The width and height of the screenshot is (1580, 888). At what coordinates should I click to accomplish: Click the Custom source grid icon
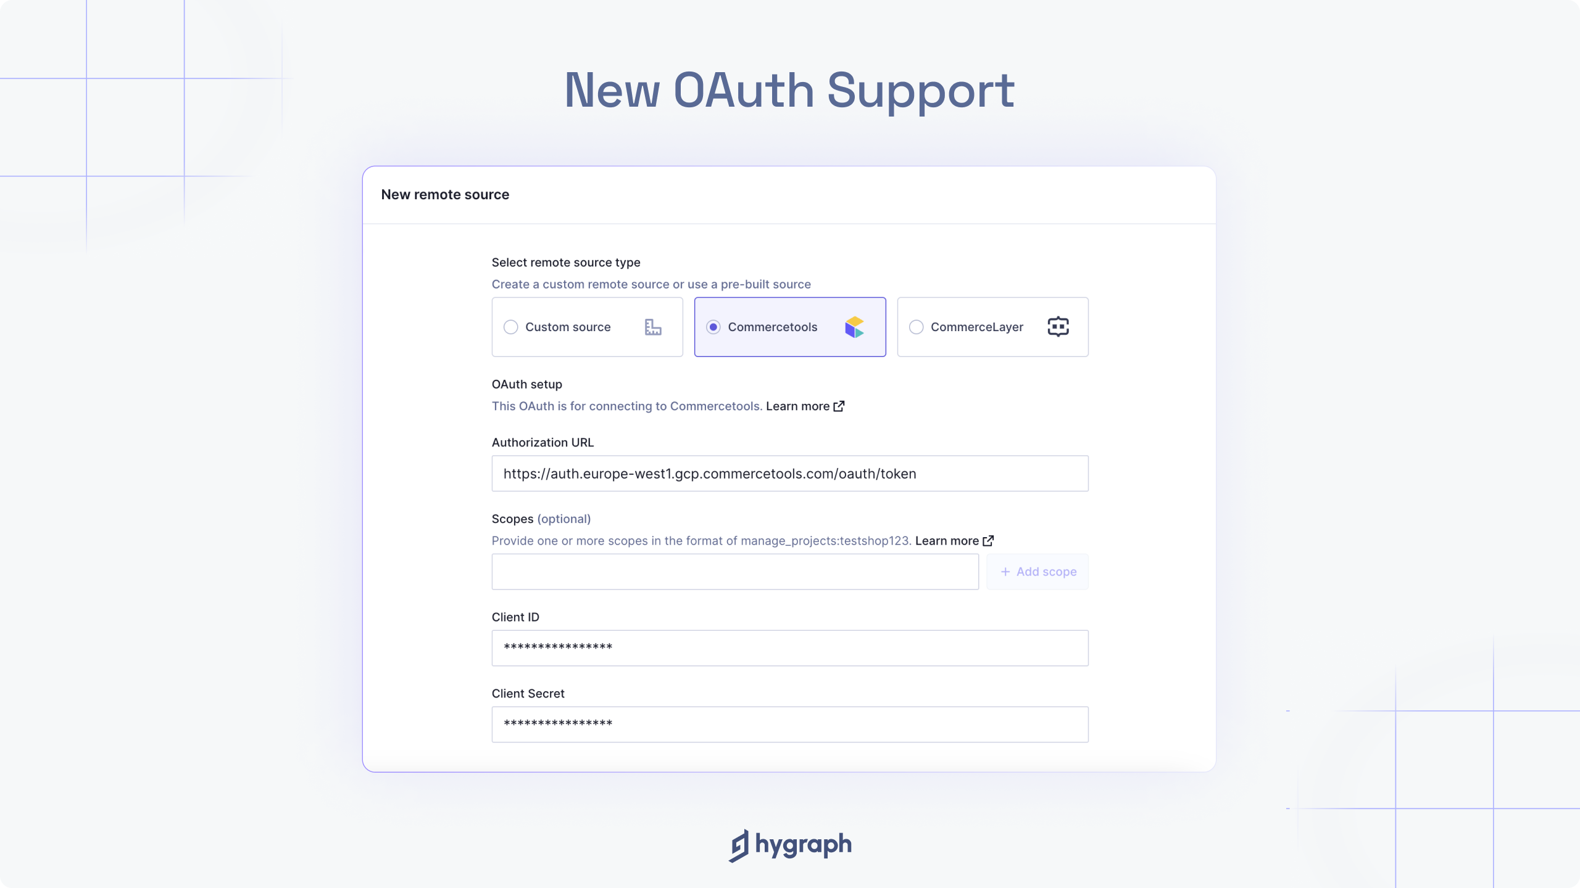[x=652, y=327]
